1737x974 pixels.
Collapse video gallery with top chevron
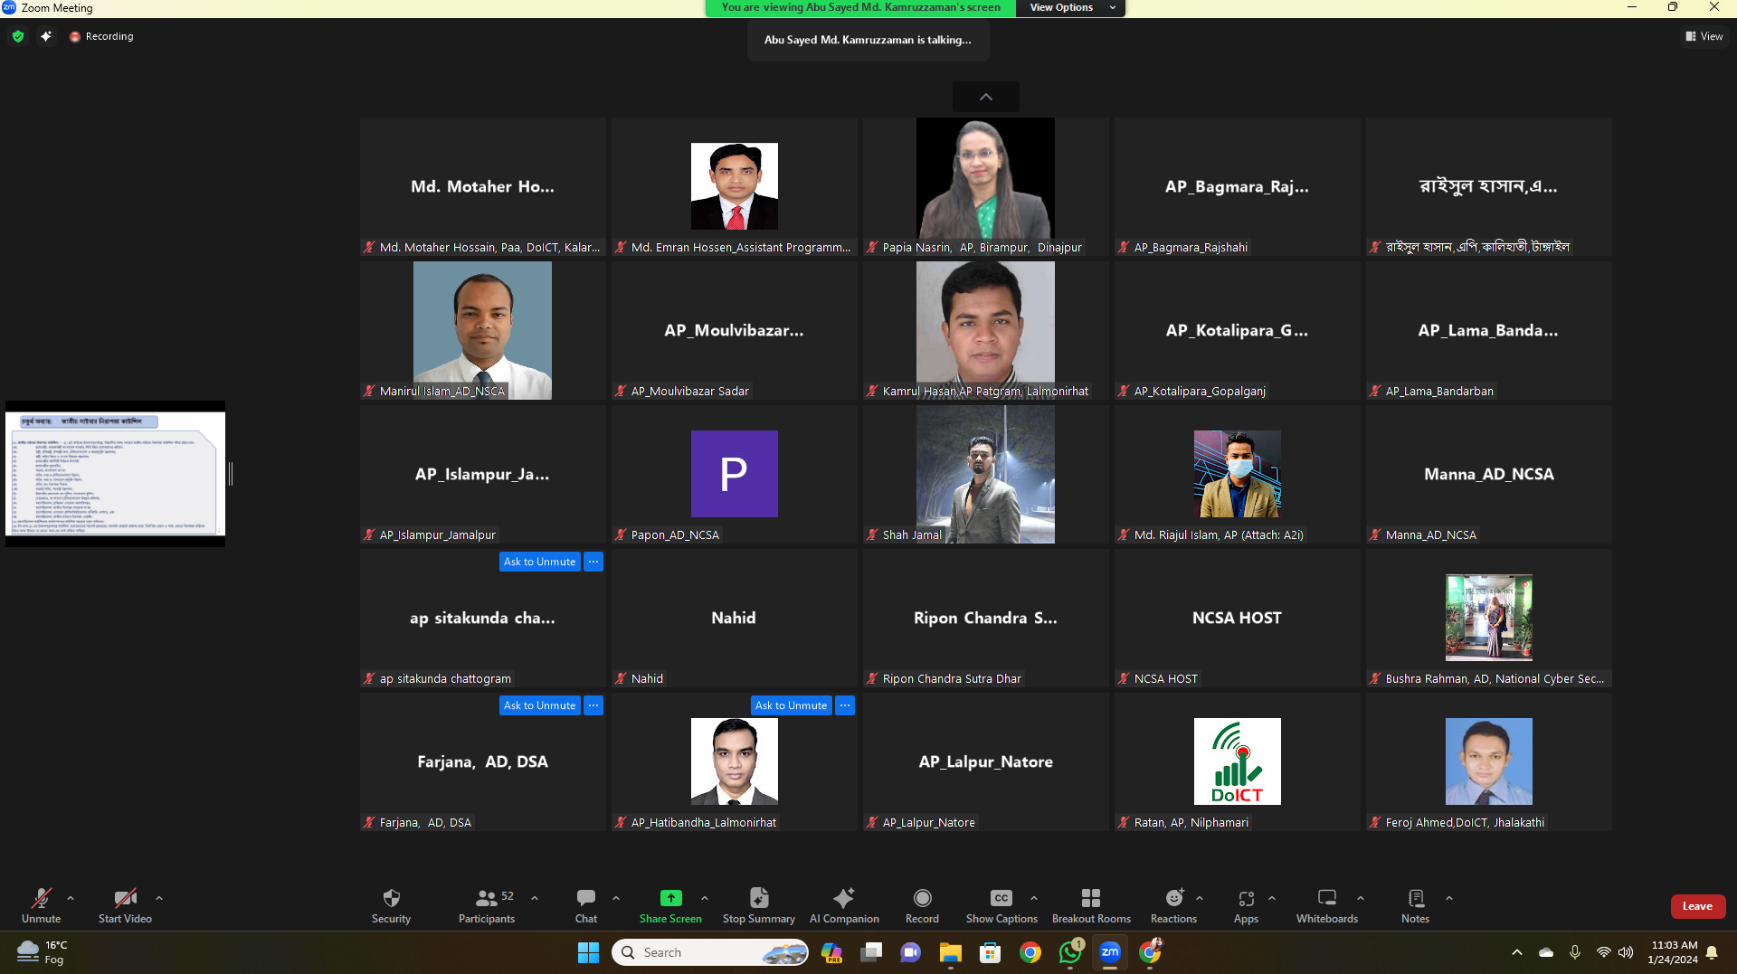(985, 97)
